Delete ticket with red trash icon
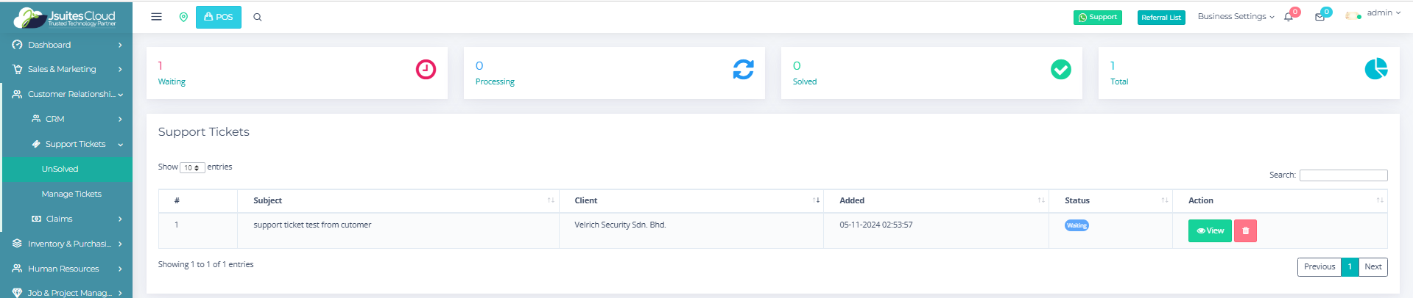This screenshot has height=298, width=1413. (1245, 230)
